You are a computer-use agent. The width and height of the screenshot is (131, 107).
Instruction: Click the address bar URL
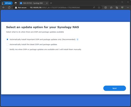click(x=55, y=7)
